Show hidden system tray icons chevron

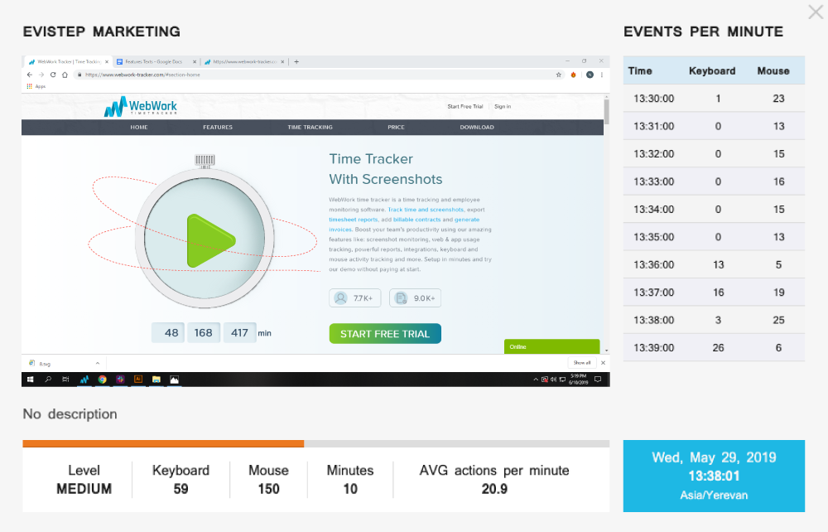(536, 380)
